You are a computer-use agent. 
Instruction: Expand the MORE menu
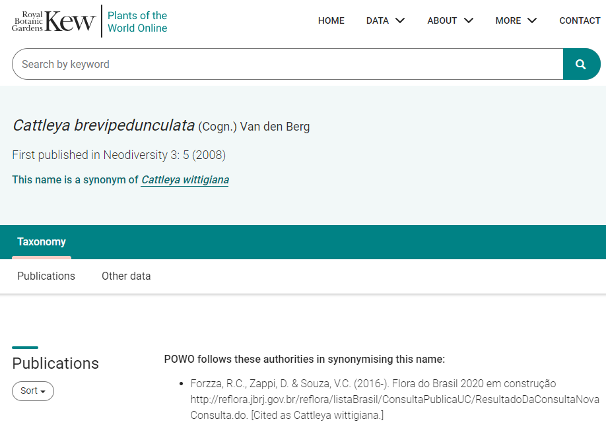click(x=516, y=20)
